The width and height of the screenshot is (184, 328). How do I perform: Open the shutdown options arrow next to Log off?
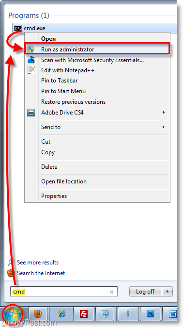[167, 292]
